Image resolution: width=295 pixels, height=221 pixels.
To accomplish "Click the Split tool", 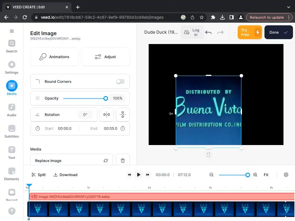I will [x=39, y=175].
